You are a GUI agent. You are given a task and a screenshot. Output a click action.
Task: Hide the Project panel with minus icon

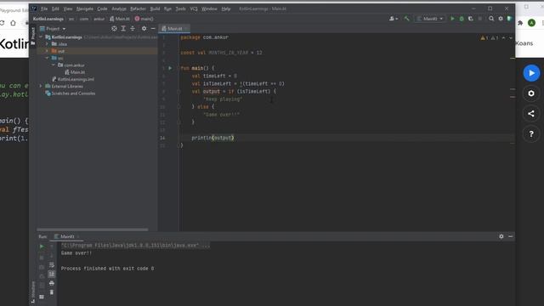tap(153, 28)
